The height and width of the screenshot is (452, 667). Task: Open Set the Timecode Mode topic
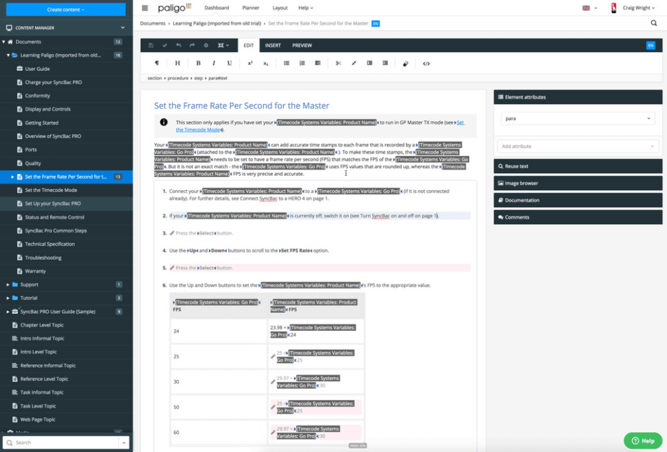[x=51, y=190]
